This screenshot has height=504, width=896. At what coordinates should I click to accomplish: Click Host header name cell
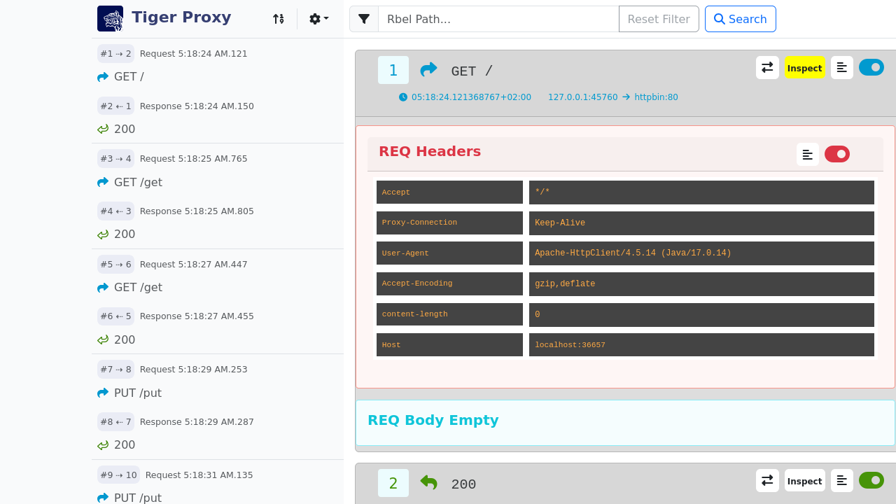click(449, 345)
